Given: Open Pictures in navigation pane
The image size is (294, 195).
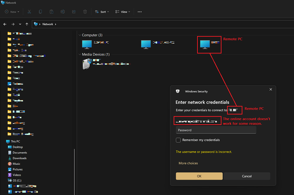Looking at the screenshot, I should click(15, 169).
